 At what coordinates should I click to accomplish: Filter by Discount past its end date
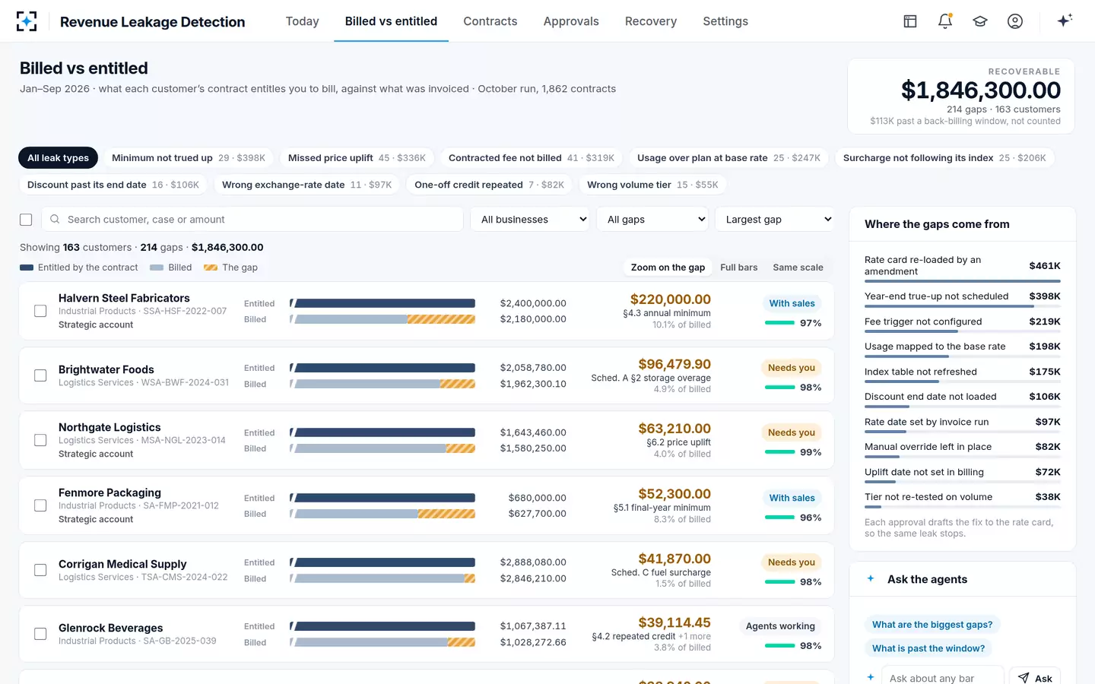[x=113, y=185]
